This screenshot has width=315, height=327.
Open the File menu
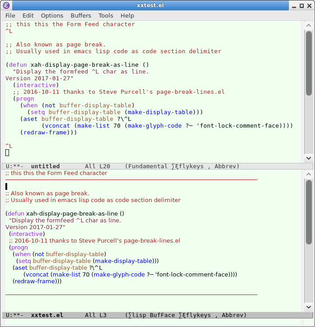(x=10, y=16)
